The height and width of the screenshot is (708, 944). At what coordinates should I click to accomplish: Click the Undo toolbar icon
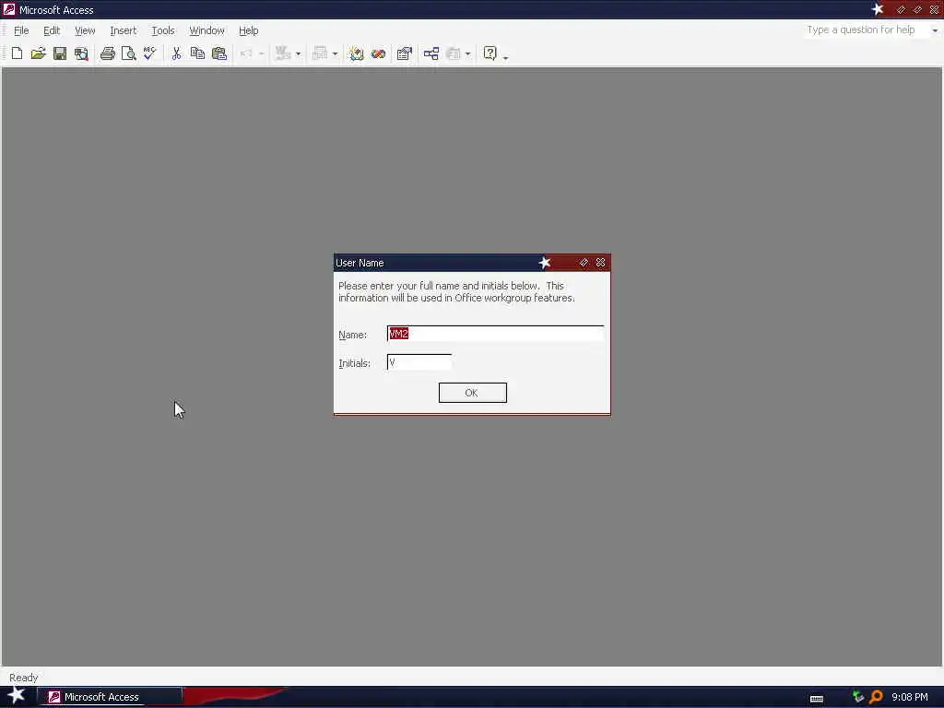coord(246,53)
